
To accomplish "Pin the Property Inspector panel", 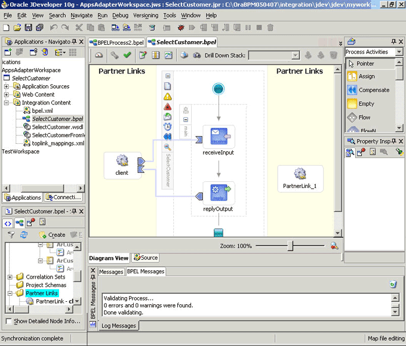I will pos(394,141).
